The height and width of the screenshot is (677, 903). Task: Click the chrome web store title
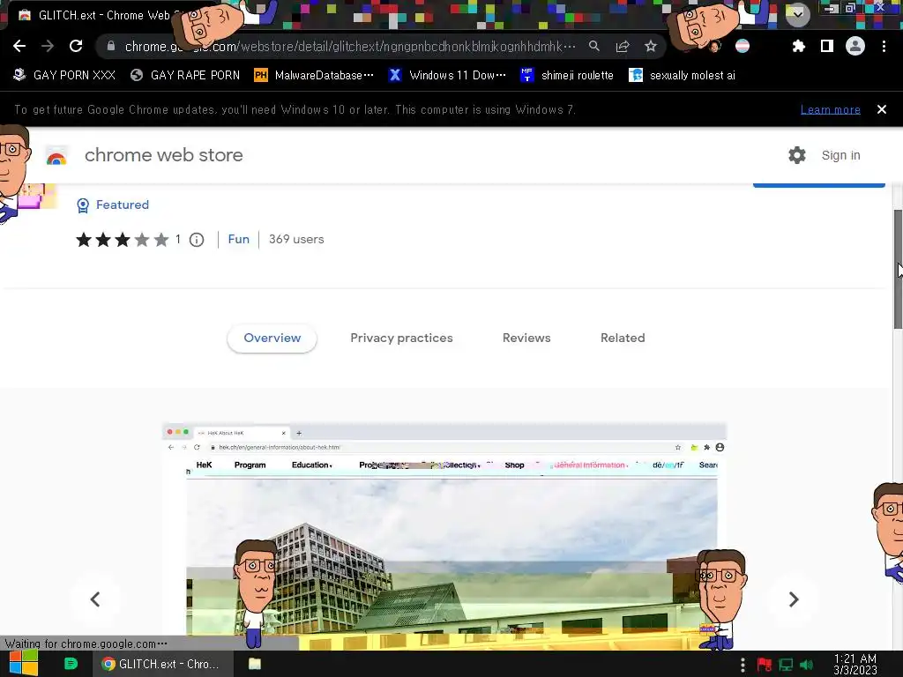click(x=163, y=155)
